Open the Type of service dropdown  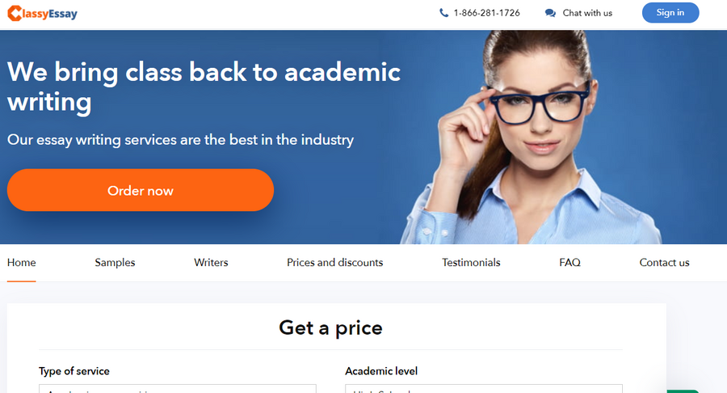pos(178,389)
